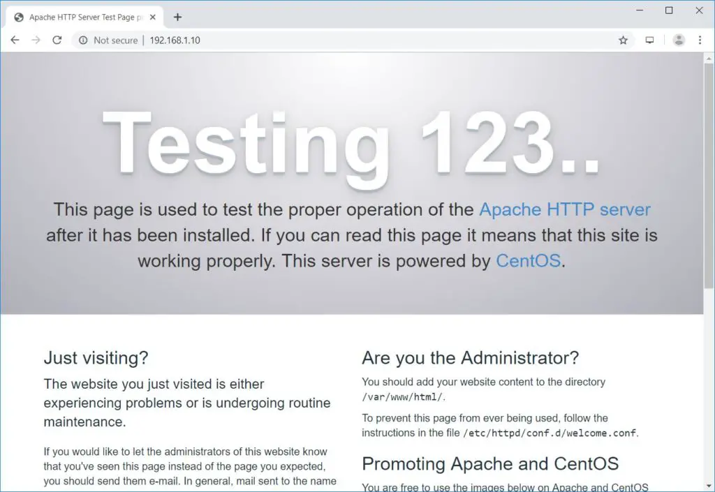Click the forward navigation arrow
This screenshot has width=715, height=492.
(x=36, y=40)
